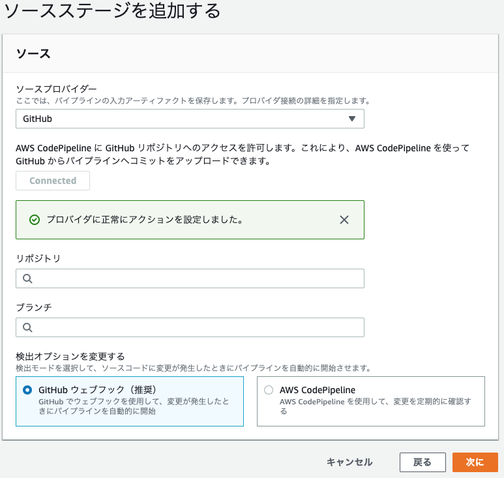Click the AWS CodePipeline option description text
This screenshot has width=504, height=478.
click(x=376, y=406)
